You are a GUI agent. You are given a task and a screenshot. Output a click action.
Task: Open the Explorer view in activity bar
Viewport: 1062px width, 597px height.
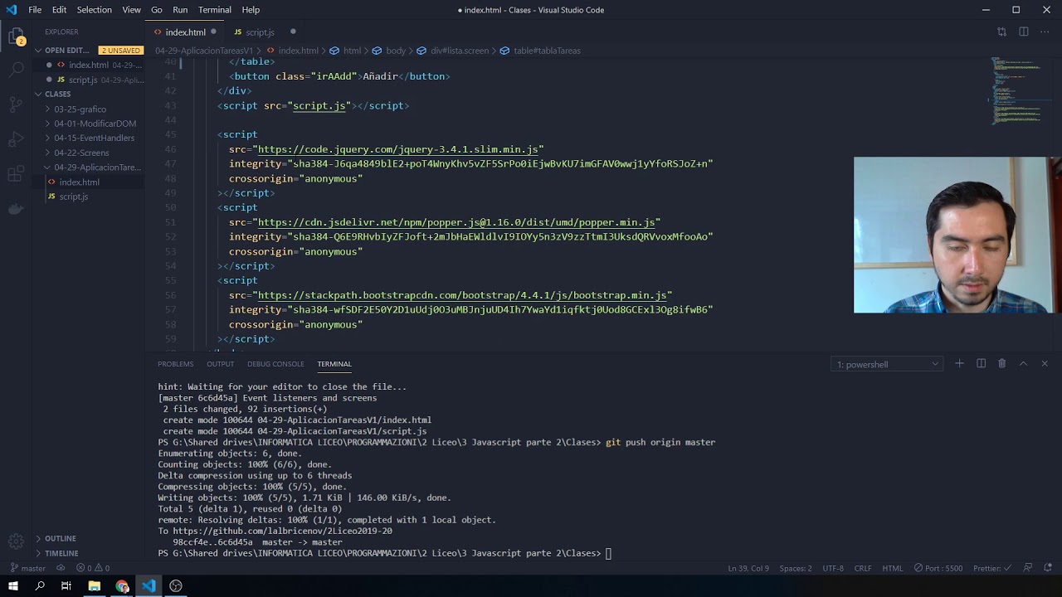(x=16, y=37)
